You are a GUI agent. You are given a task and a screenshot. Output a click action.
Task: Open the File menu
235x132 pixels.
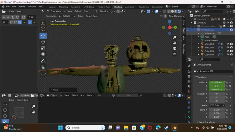(8, 7)
